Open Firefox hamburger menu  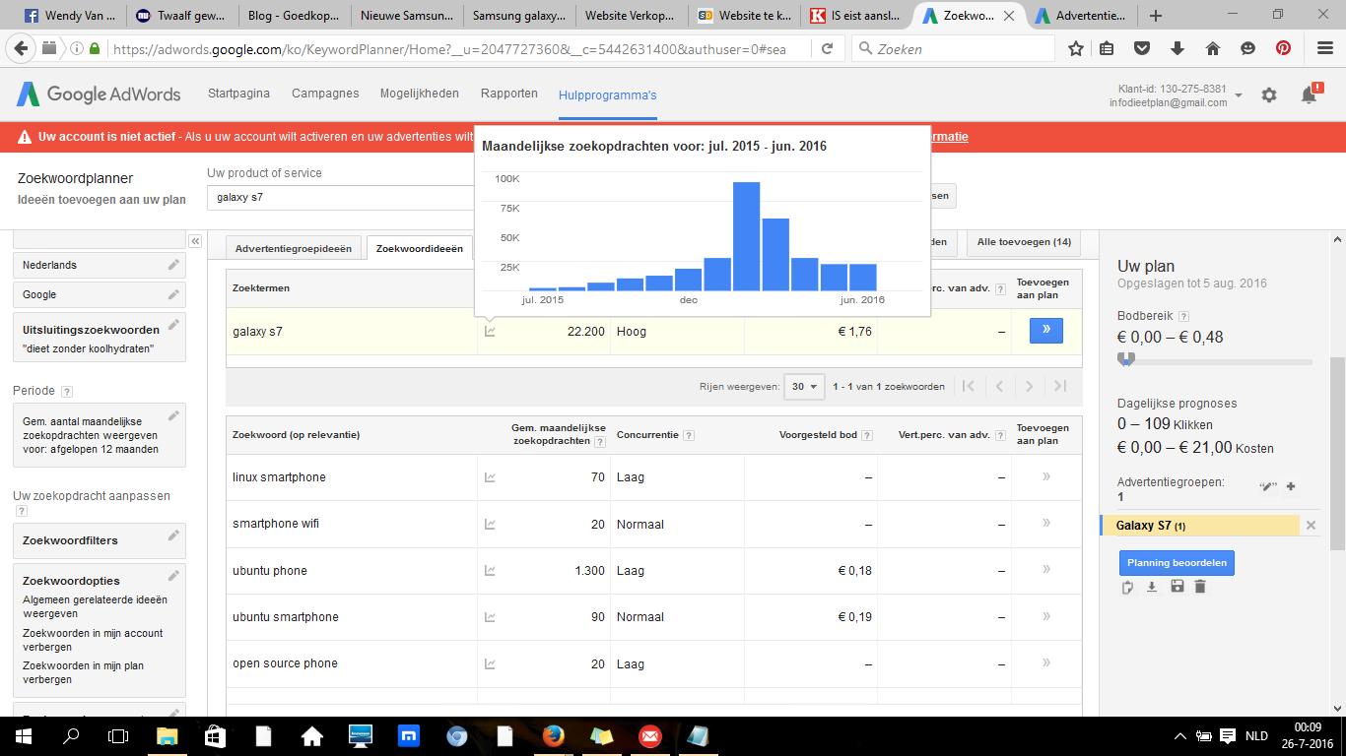pyautogui.click(x=1325, y=48)
